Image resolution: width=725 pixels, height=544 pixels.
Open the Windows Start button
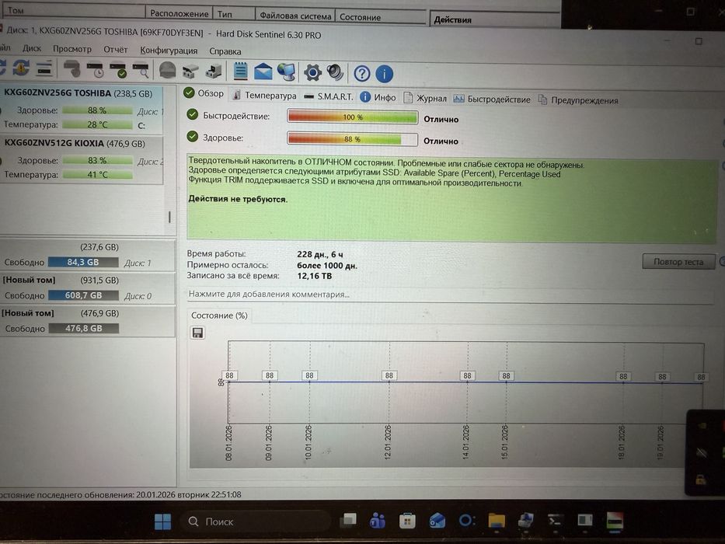pyautogui.click(x=162, y=521)
